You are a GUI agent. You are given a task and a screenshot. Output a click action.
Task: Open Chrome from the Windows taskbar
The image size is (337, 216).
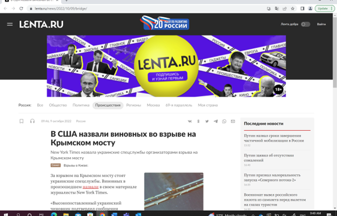pos(102,214)
